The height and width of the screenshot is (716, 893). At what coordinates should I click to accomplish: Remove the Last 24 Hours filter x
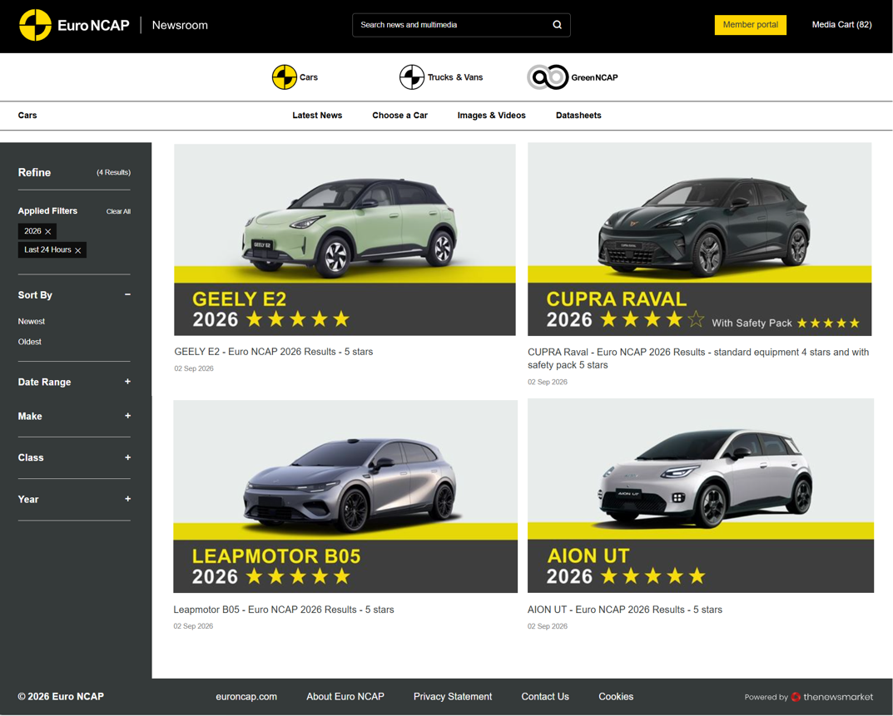[x=78, y=250]
